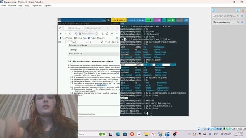Click the foot terminal title bar
Image resolution: width=246 pixels, height=138 pixels.
(154, 24)
